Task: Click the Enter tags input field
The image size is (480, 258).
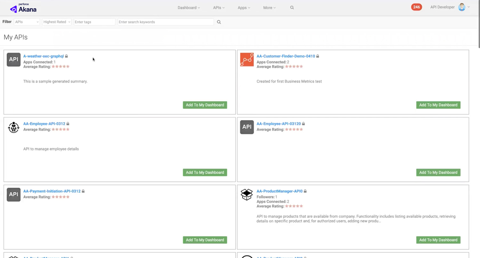Action: [94, 22]
